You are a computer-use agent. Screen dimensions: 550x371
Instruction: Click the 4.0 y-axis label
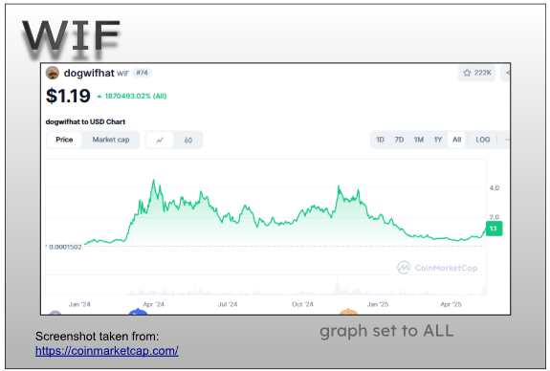click(495, 188)
